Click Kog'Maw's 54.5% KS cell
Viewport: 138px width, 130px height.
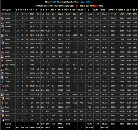(x=129, y=61)
